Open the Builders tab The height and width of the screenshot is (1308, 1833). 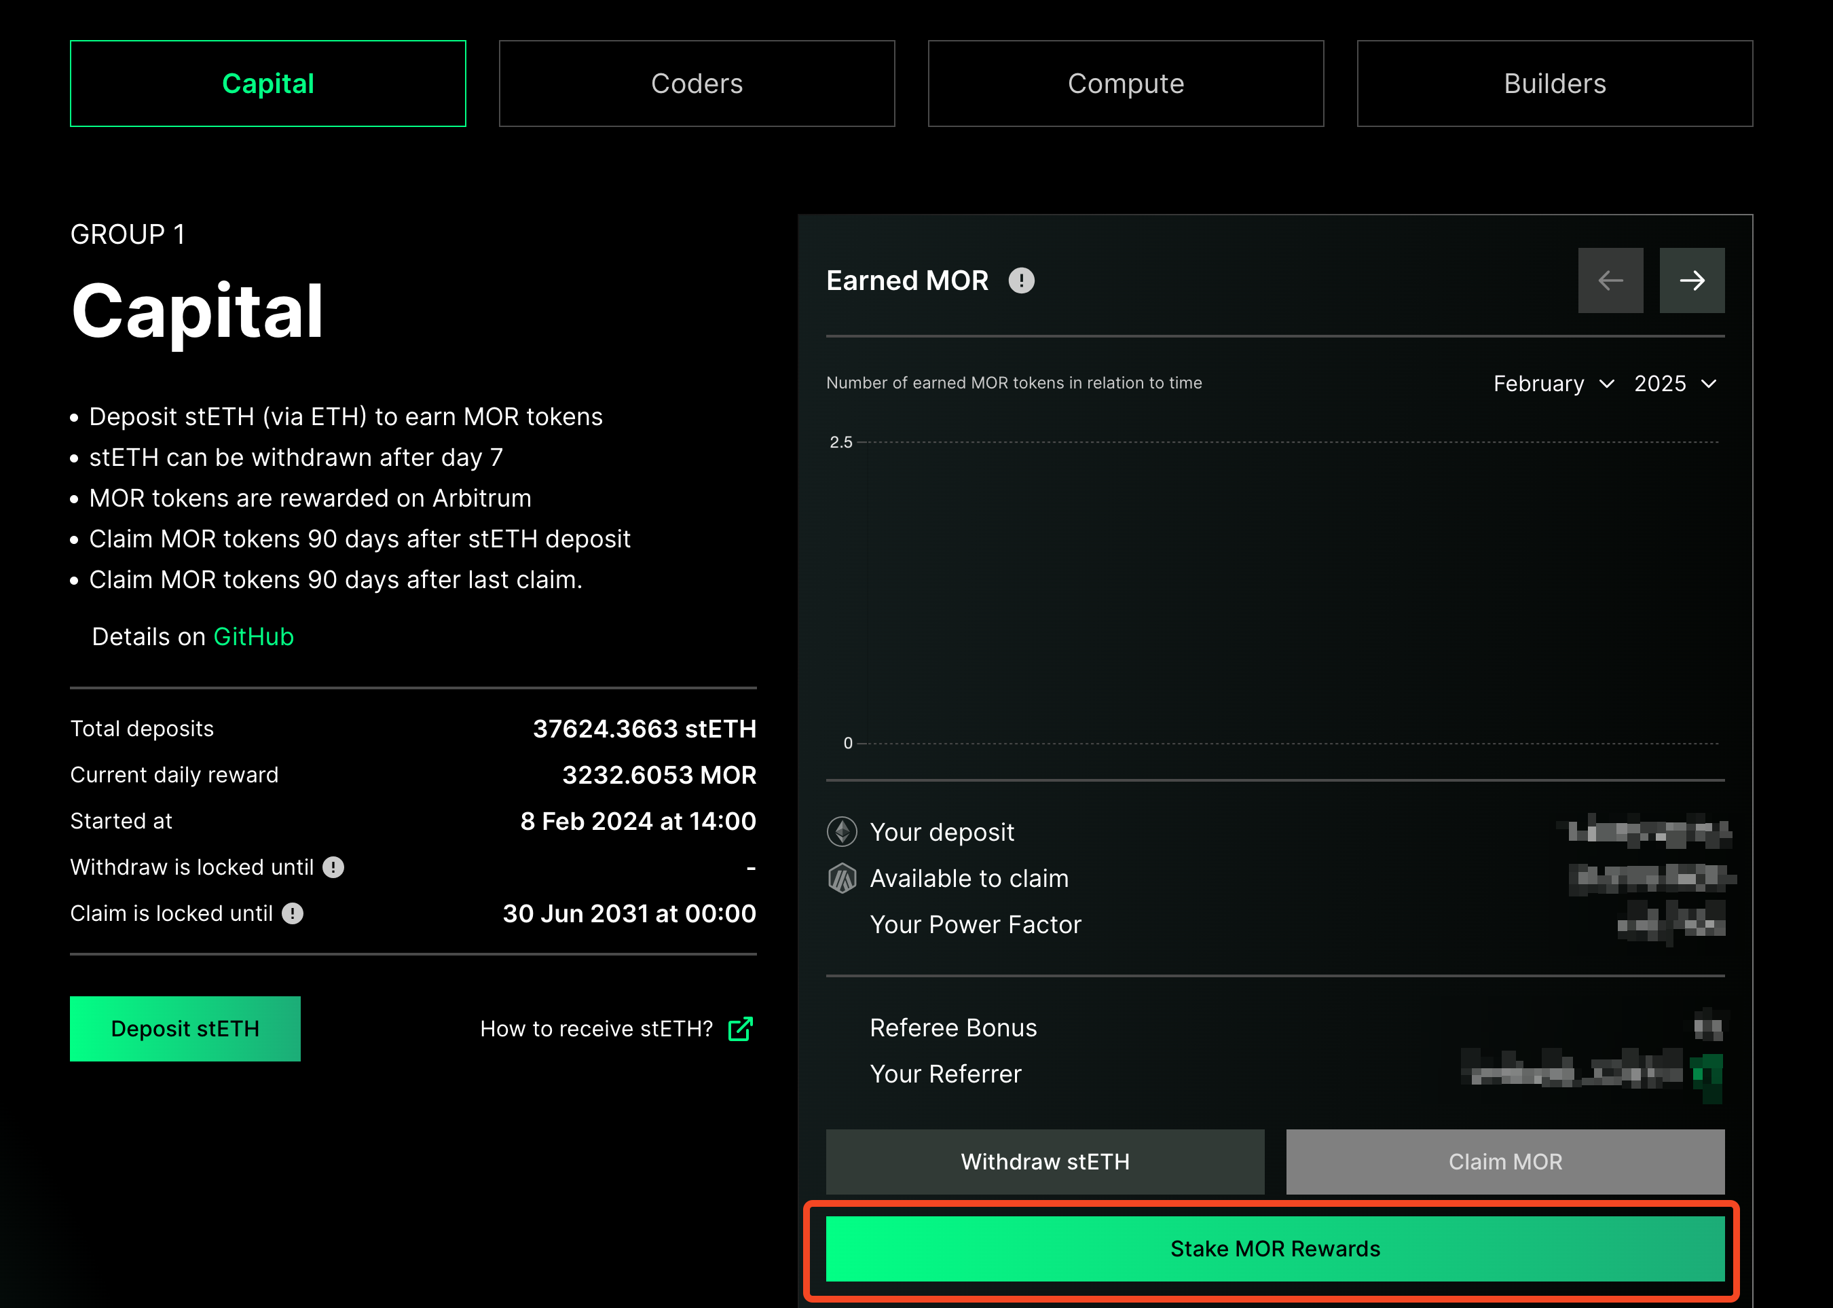coord(1555,84)
